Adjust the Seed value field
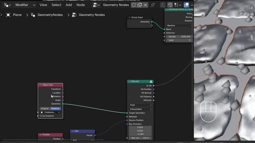The height and width of the screenshot is (143, 255). point(179,40)
